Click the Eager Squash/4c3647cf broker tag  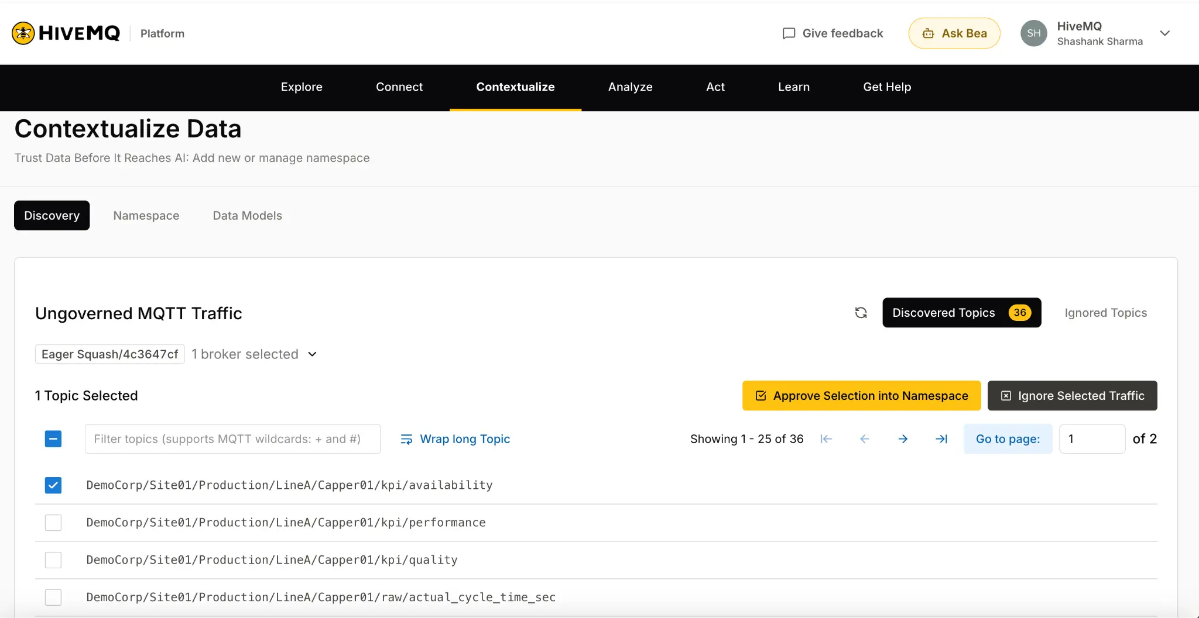point(110,354)
